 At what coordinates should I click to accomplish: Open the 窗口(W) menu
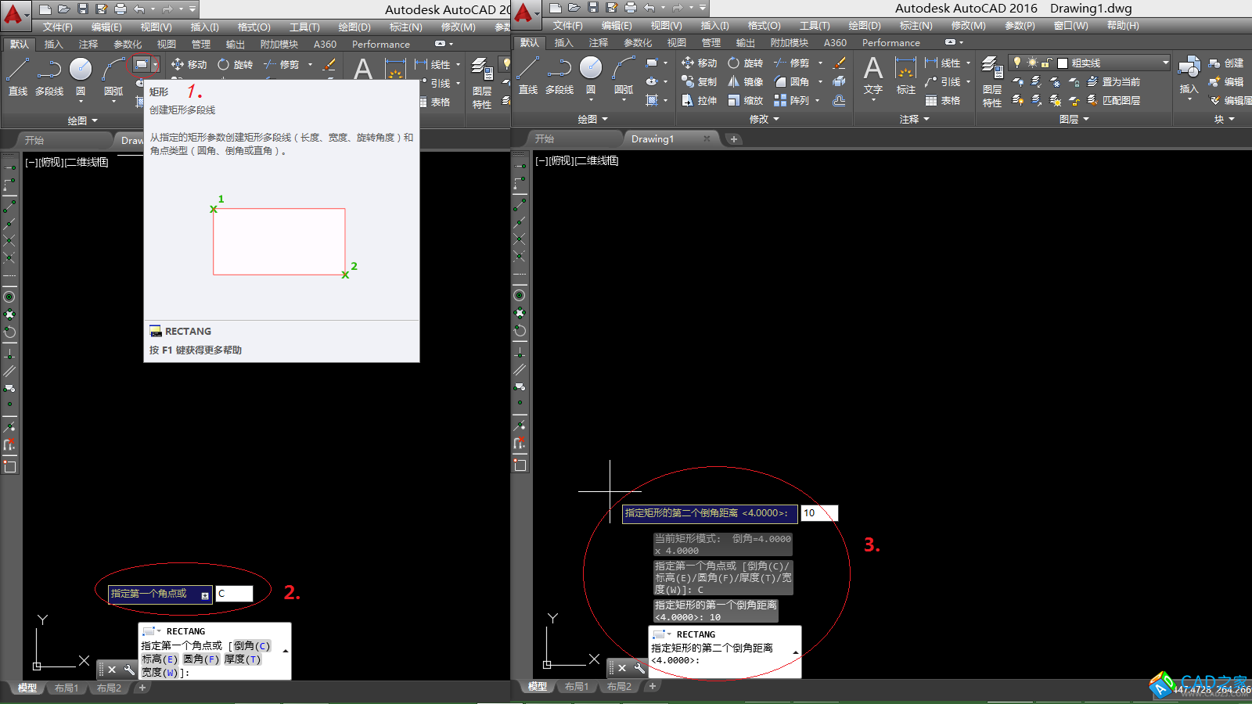1070,26
